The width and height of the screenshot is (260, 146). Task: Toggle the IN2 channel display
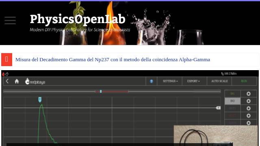point(232,101)
